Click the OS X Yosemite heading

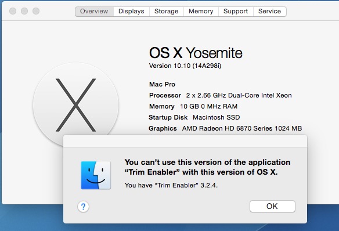click(x=196, y=53)
